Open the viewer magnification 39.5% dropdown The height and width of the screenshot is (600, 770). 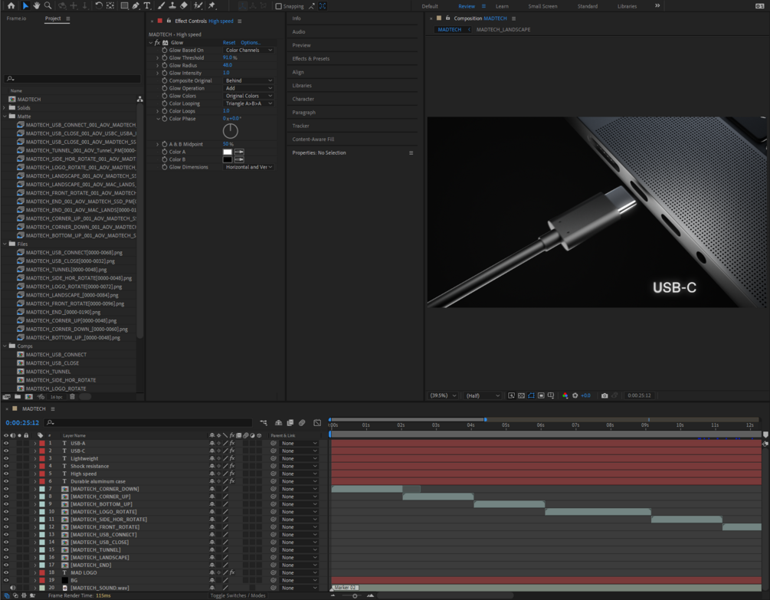coord(443,395)
